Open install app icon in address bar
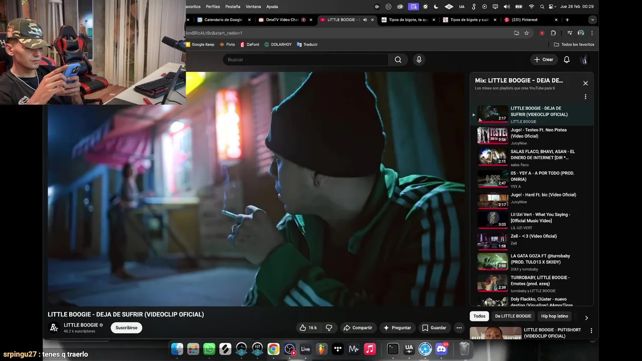This screenshot has height=361, width=642. pos(517,33)
